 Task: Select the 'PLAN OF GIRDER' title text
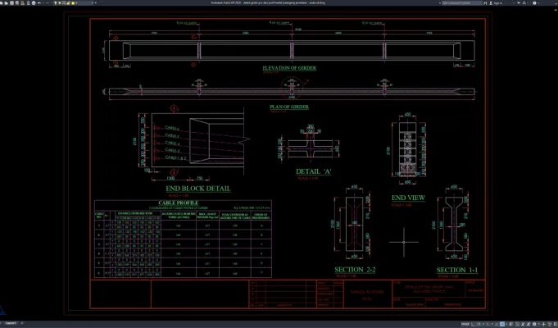coord(289,107)
